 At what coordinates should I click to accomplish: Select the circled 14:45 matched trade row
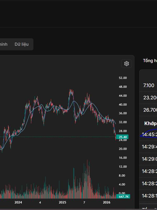149,135
